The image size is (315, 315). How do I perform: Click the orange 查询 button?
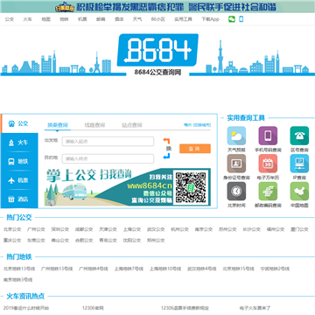click(x=195, y=149)
